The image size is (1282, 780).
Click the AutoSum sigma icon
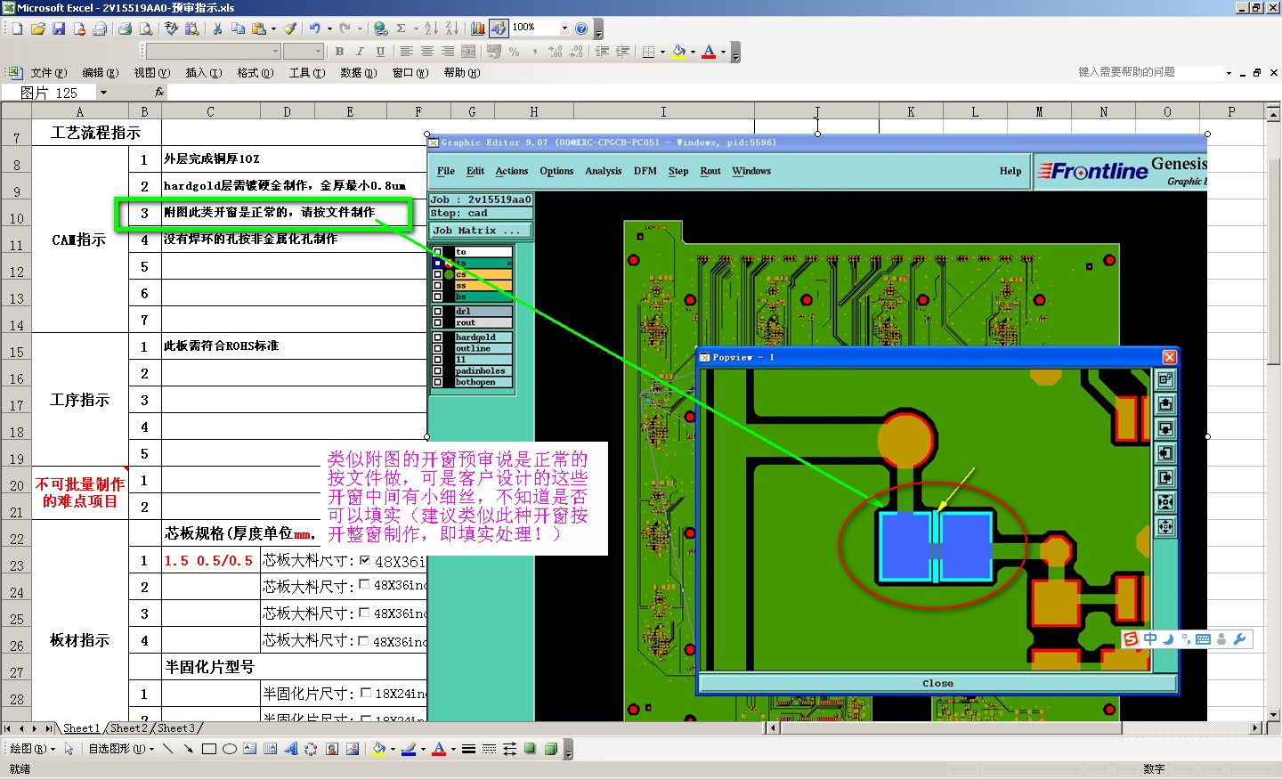click(402, 28)
